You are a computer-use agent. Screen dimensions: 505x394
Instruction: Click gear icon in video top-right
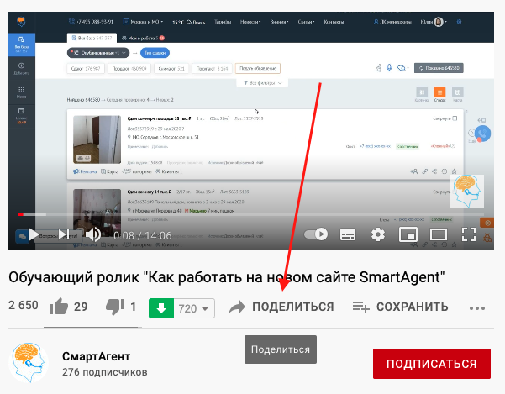click(459, 22)
